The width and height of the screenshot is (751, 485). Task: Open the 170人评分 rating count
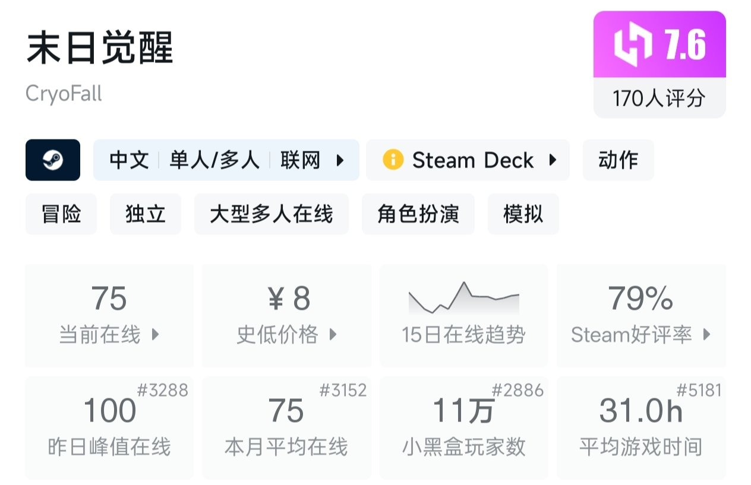pos(659,99)
